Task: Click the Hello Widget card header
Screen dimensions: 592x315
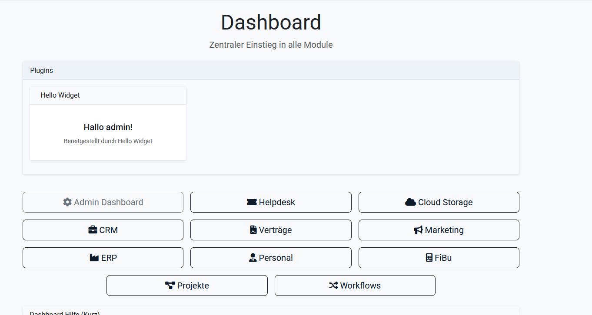Action: (60, 95)
